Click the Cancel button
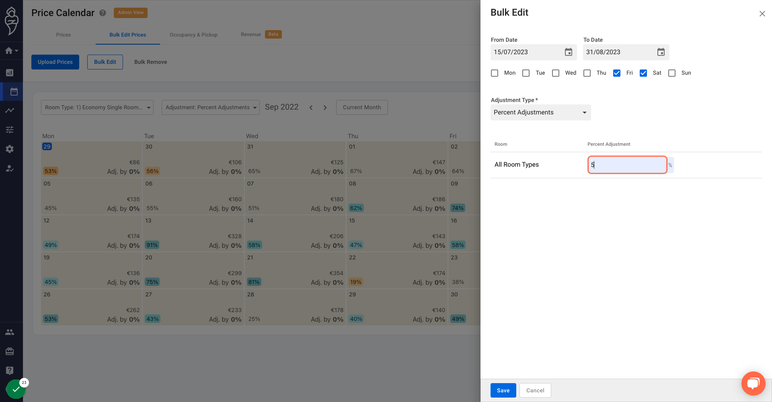772x402 pixels. point(535,390)
